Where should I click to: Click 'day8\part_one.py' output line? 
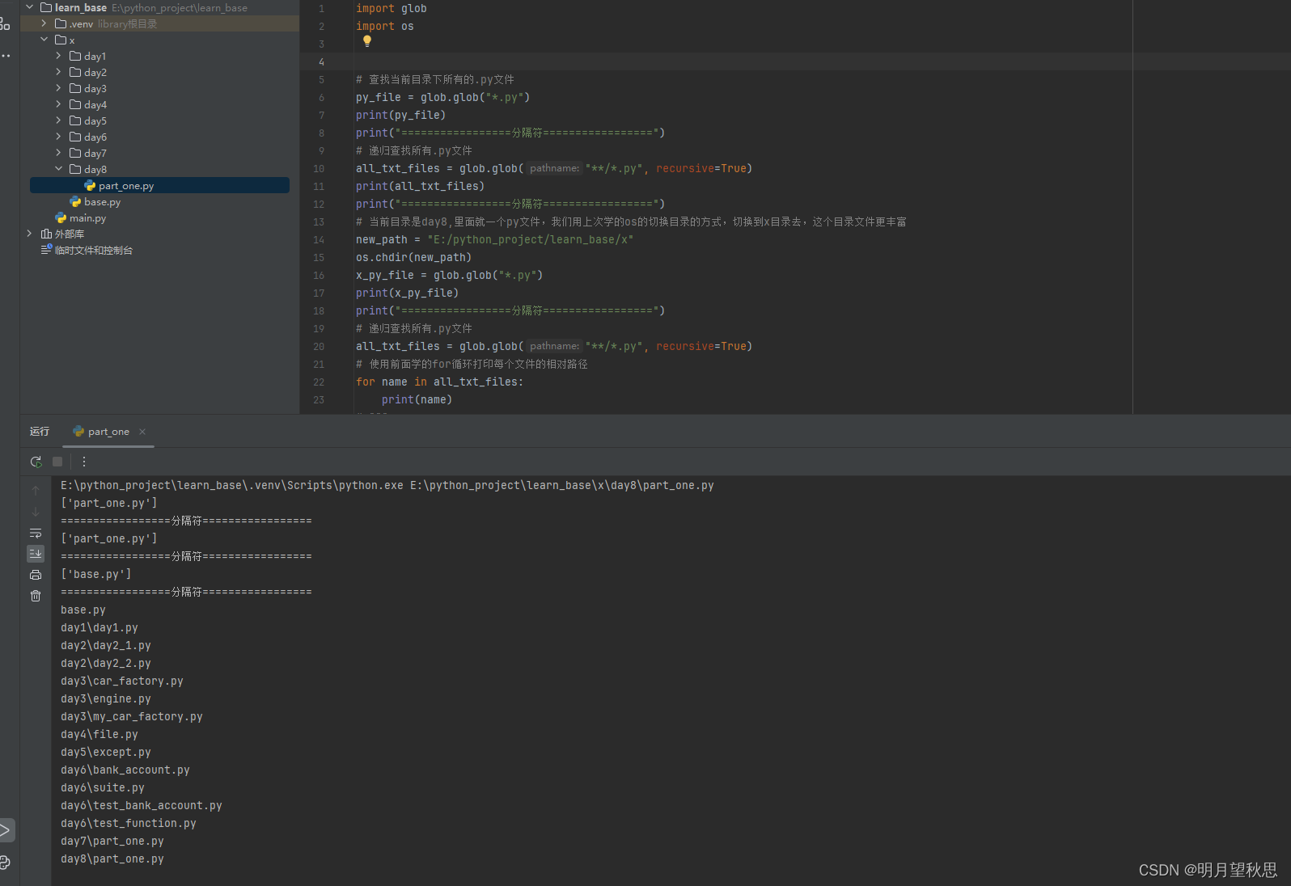[112, 859]
